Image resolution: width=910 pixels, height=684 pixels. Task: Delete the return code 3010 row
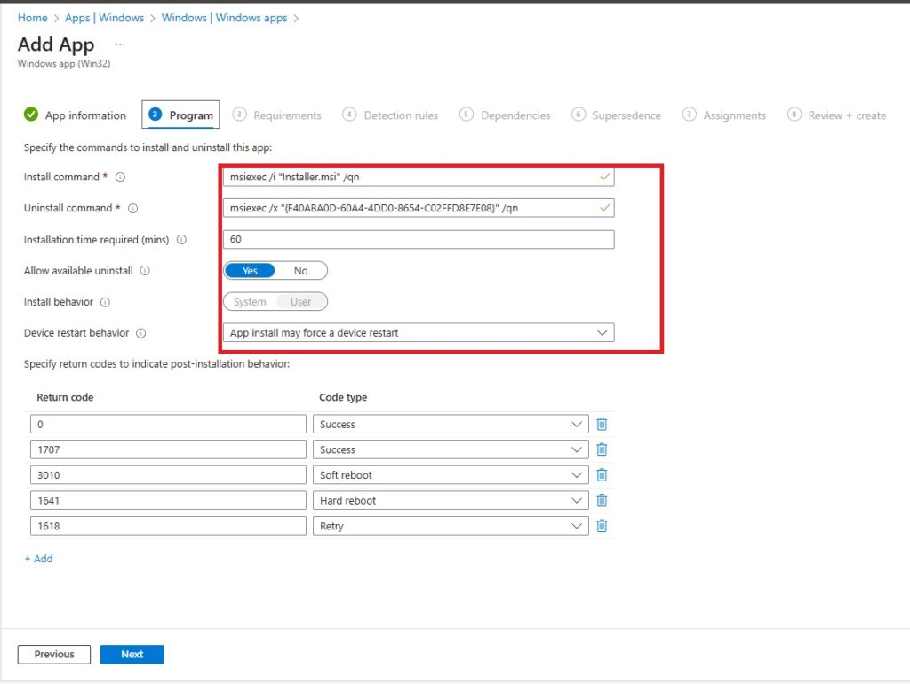point(602,475)
